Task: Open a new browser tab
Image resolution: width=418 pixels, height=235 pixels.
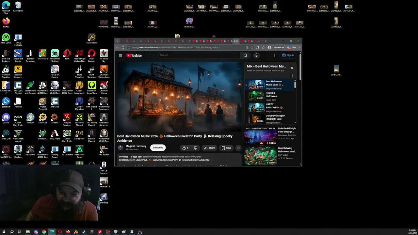Action: [270, 41]
